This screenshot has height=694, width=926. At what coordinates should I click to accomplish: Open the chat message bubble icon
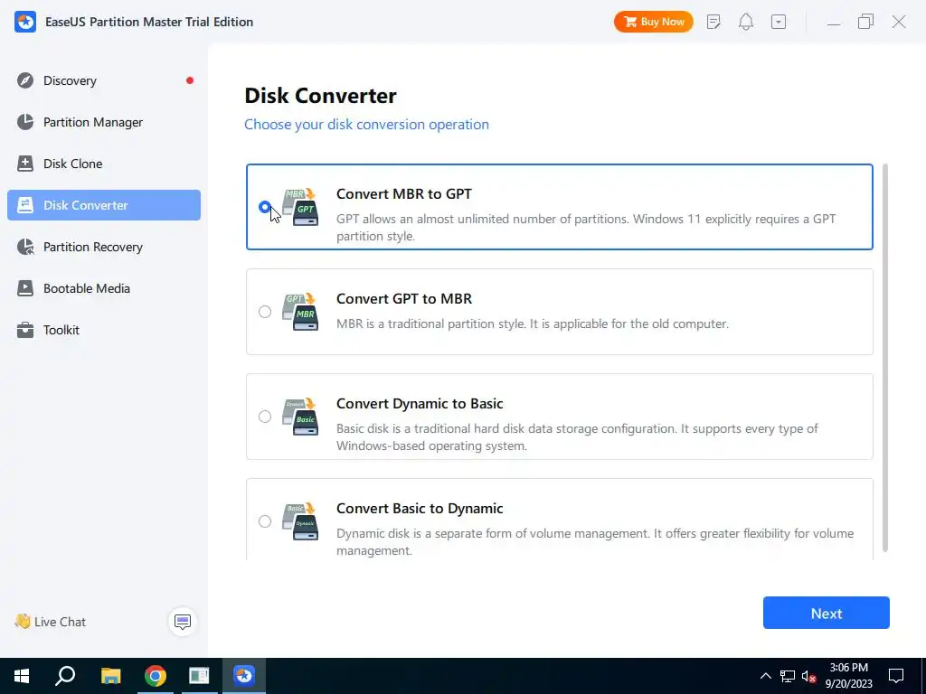(183, 622)
